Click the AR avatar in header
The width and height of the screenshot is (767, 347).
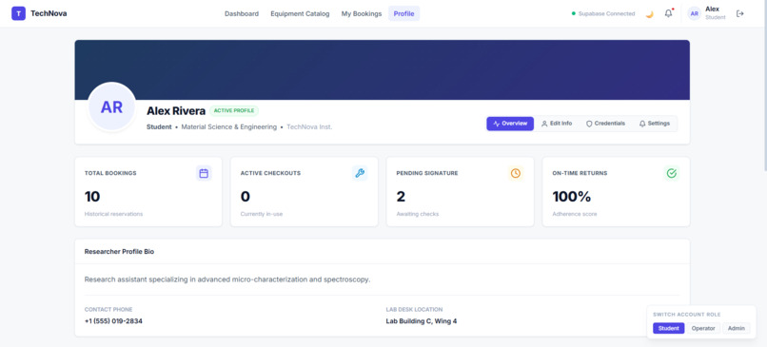694,13
